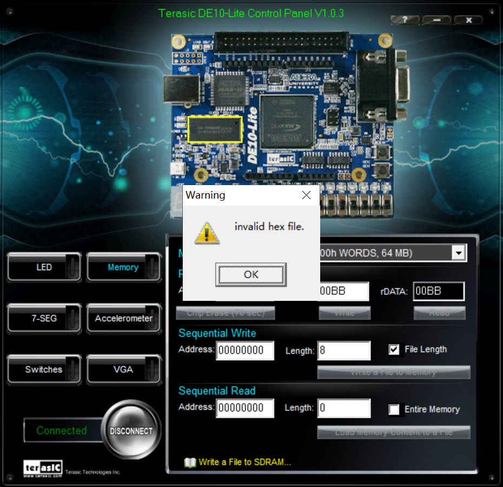Click the 'Write a File to SDRAM...' text

tap(245, 462)
